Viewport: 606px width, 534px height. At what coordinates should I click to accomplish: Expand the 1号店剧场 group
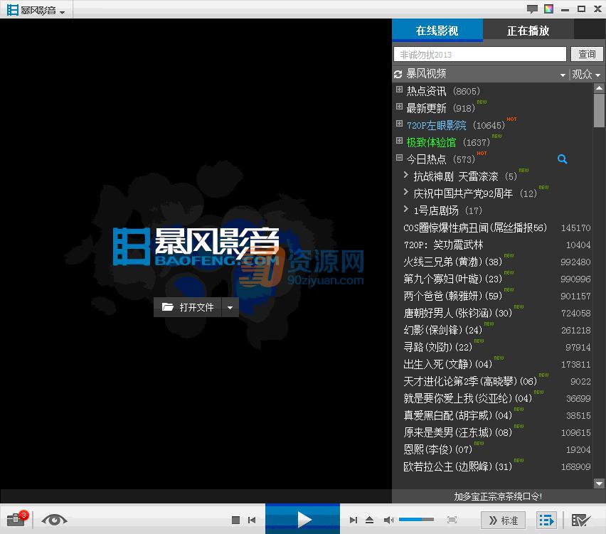[406, 208]
